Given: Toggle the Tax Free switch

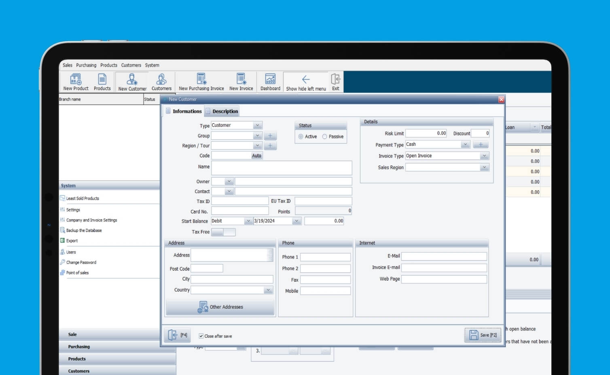Looking at the screenshot, I should [223, 232].
